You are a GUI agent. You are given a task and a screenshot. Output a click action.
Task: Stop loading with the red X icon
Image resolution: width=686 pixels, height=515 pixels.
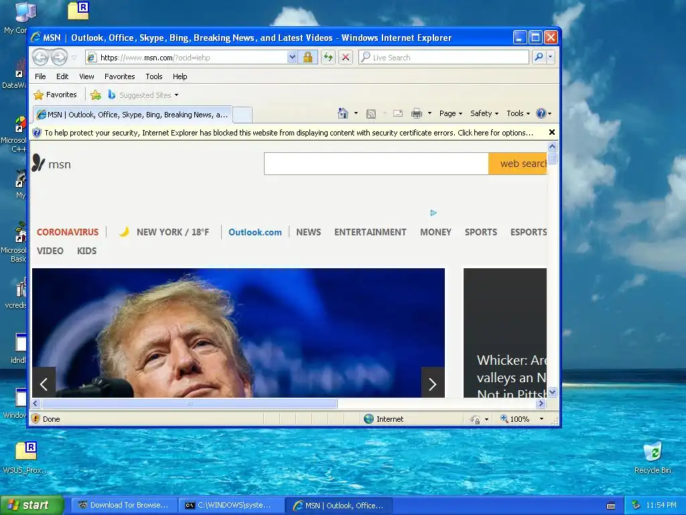point(346,58)
